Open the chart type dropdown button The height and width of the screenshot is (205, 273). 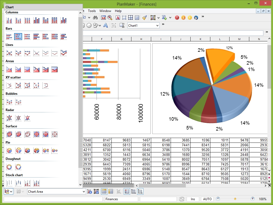click(9, 192)
